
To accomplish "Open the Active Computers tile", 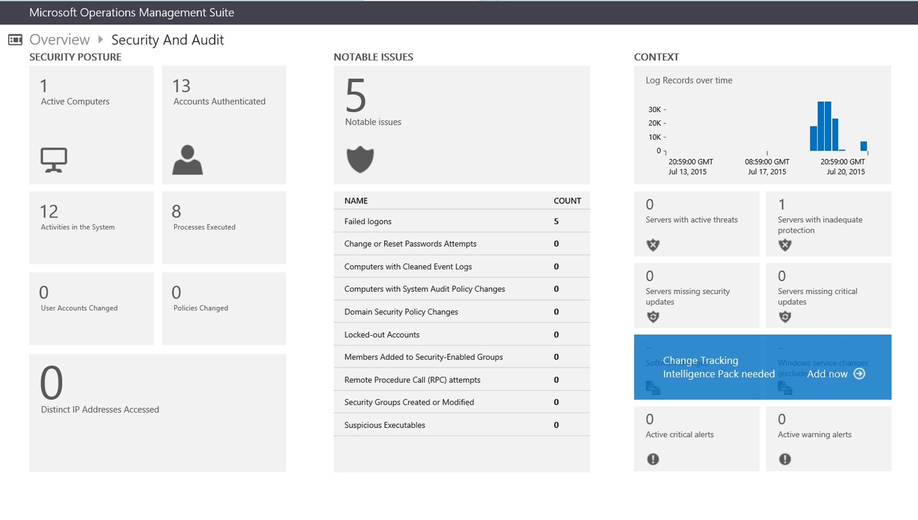I will point(91,125).
